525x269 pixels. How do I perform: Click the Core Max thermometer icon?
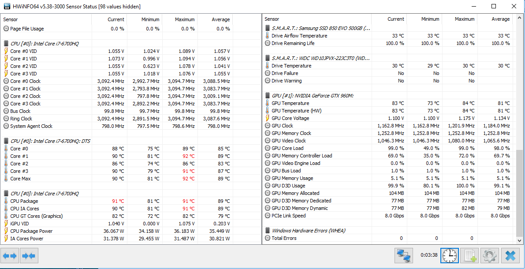(x=6, y=179)
